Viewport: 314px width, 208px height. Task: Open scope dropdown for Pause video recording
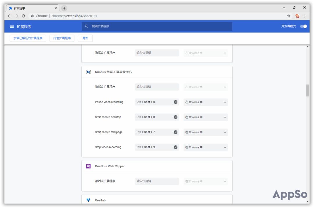pyautogui.click(x=206, y=102)
